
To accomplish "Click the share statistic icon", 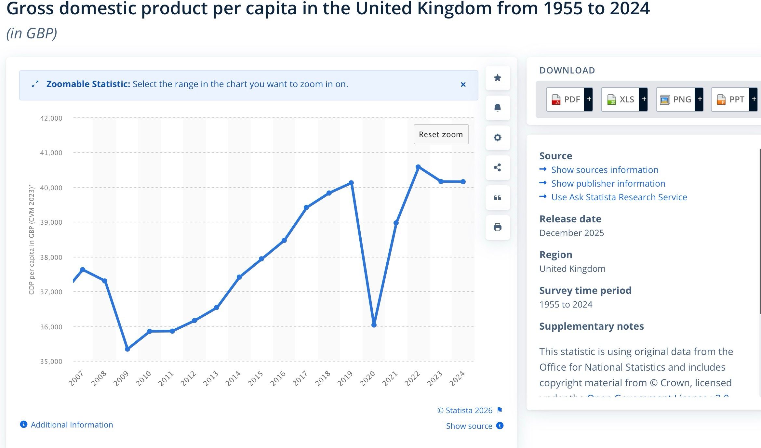I will point(497,167).
